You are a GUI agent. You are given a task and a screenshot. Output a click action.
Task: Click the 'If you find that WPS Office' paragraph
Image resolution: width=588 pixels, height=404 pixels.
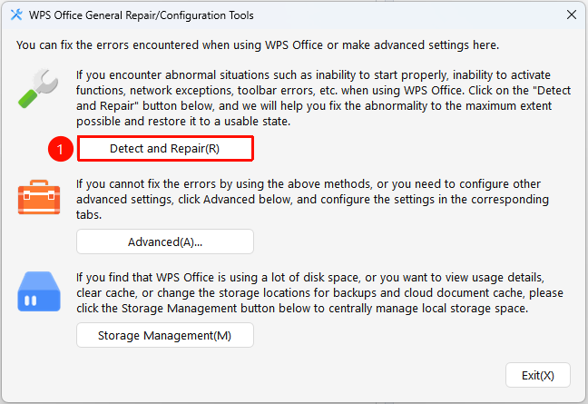(319, 293)
